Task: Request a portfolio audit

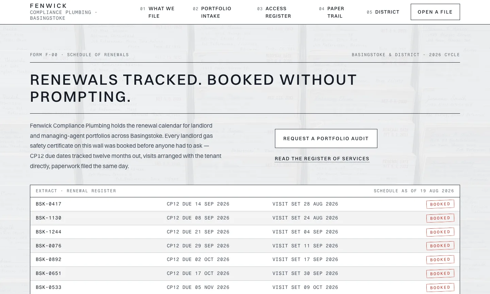Action: 326,138
